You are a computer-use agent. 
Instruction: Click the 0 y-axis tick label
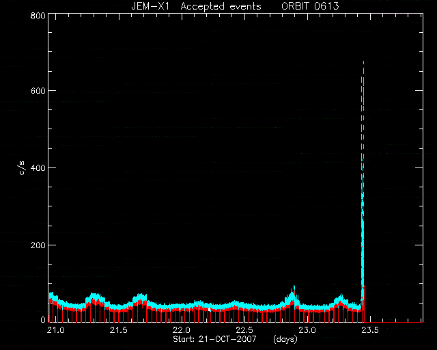click(x=43, y=319)
